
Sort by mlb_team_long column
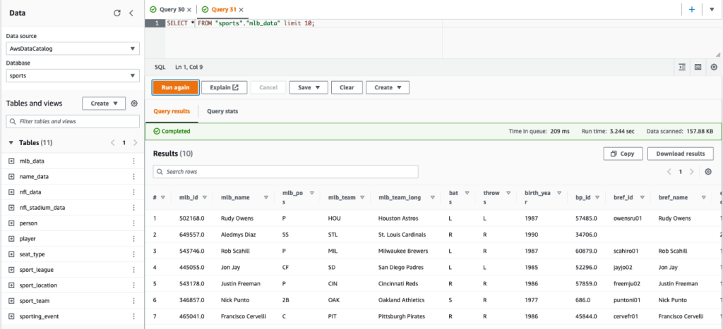pos(433,197)
